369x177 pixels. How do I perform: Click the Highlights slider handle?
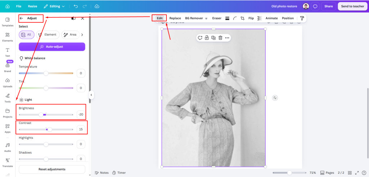coord(46,144)
